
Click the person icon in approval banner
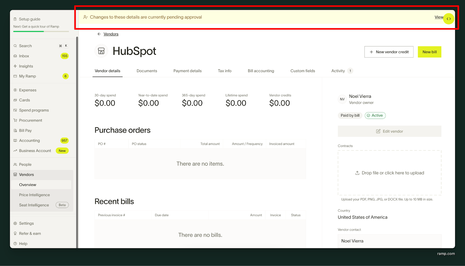coord(85,17)
